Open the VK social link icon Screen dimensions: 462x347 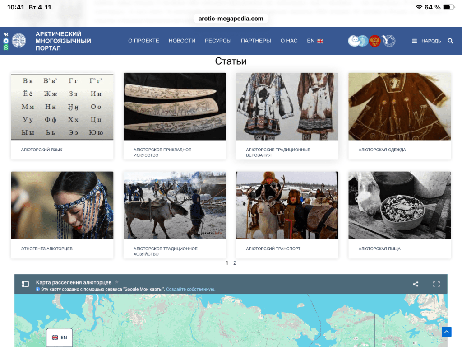(6, 34)
